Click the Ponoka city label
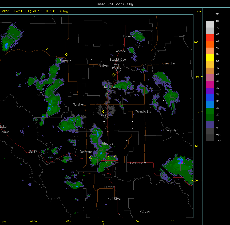The height and width of the screenshot is (225, 230). pos(128,36)
